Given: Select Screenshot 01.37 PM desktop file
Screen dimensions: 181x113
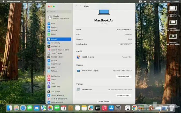Looking at the screenshot, I should [x=173, y=11].
